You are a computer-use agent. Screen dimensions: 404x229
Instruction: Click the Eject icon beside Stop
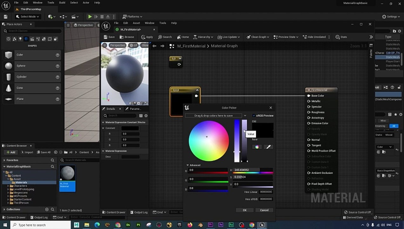coord(108,17)
